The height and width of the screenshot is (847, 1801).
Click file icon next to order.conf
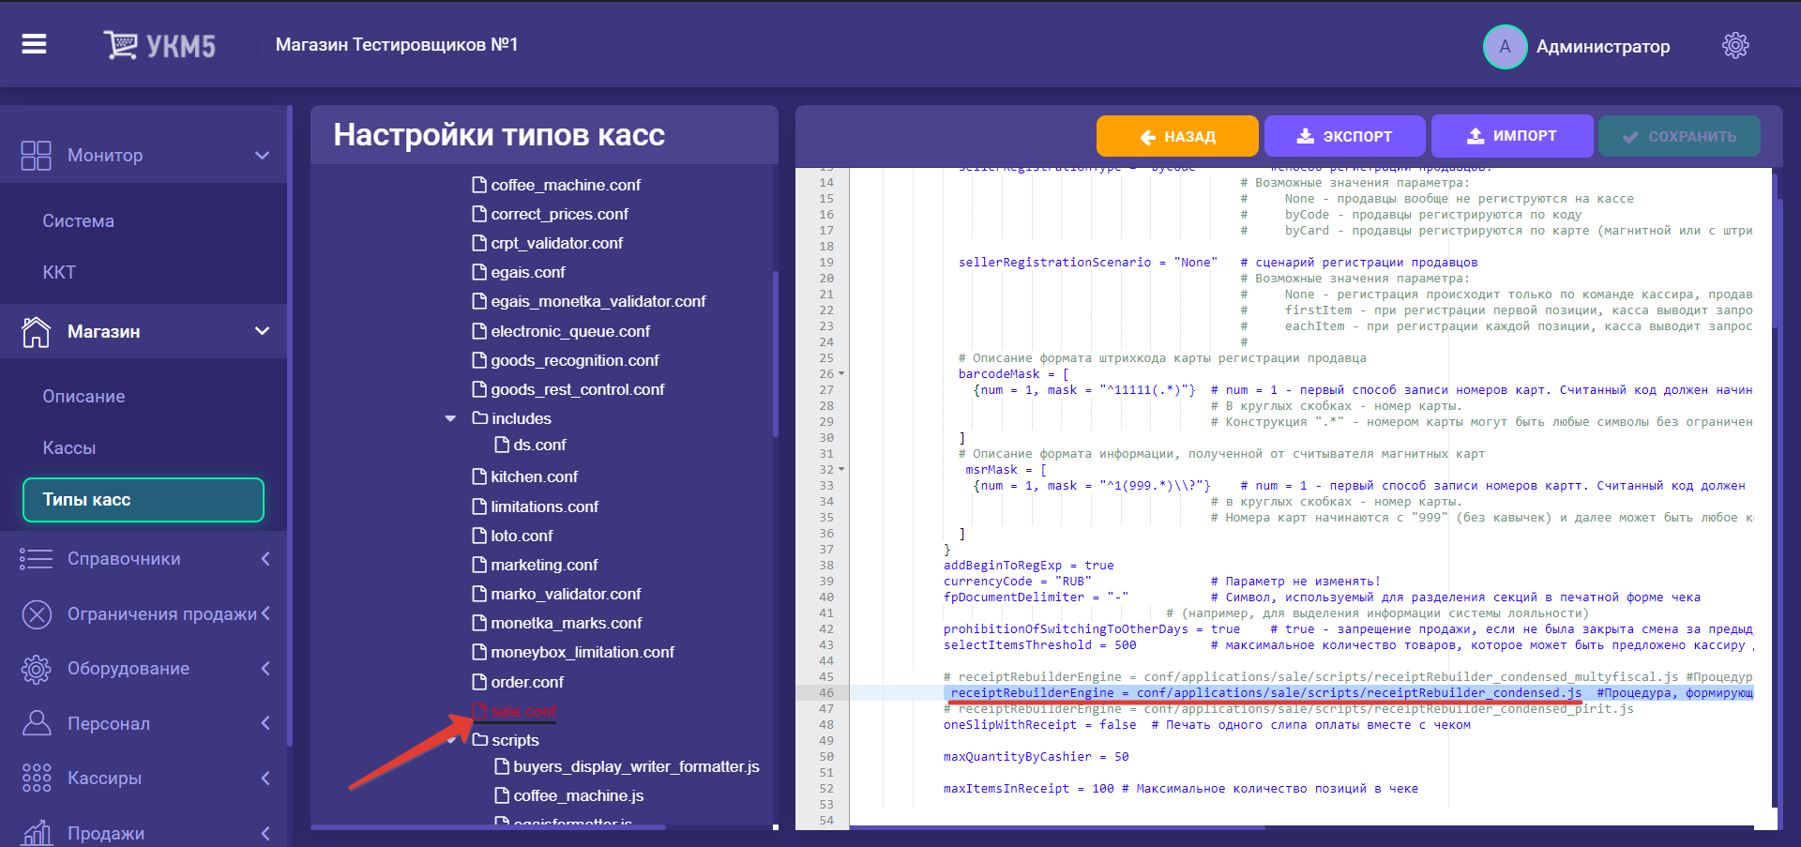(479, 682)
